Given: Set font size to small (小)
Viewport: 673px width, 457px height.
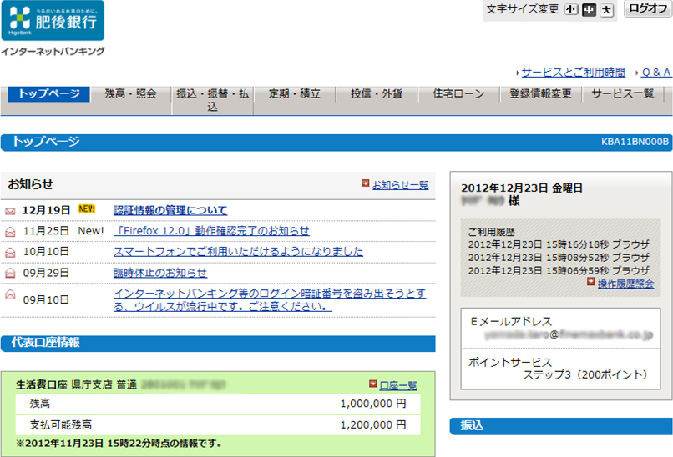Looking at the screenshot, I should [571, 10].
